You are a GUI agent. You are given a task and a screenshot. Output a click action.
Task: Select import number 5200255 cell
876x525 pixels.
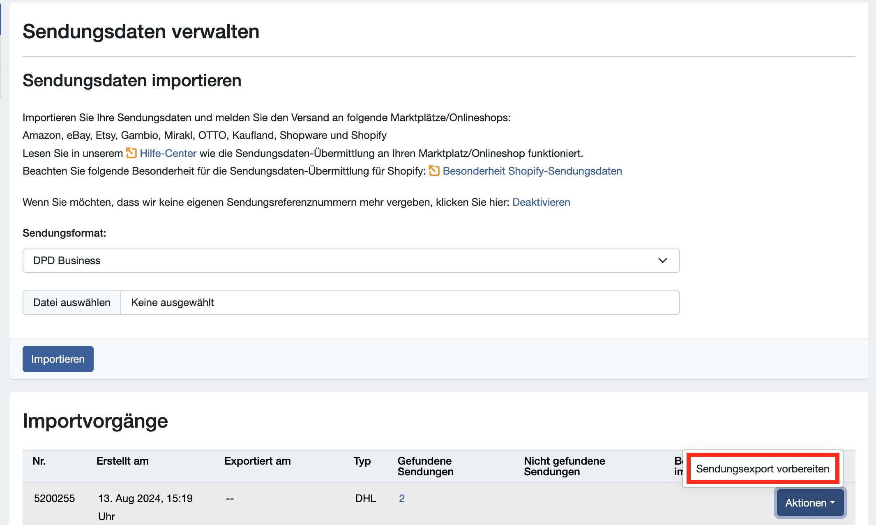tap(54, 498)
